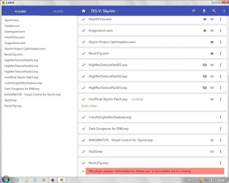
Task: Click hidden-eye icon on HighResTexturePack02.esp
Action: click(205, 76)
